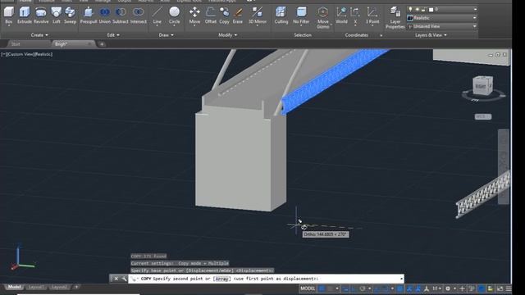The width and height of the screenshot is (525, 295).
Task: Set UCS to World
Action: tap(341, 16)
